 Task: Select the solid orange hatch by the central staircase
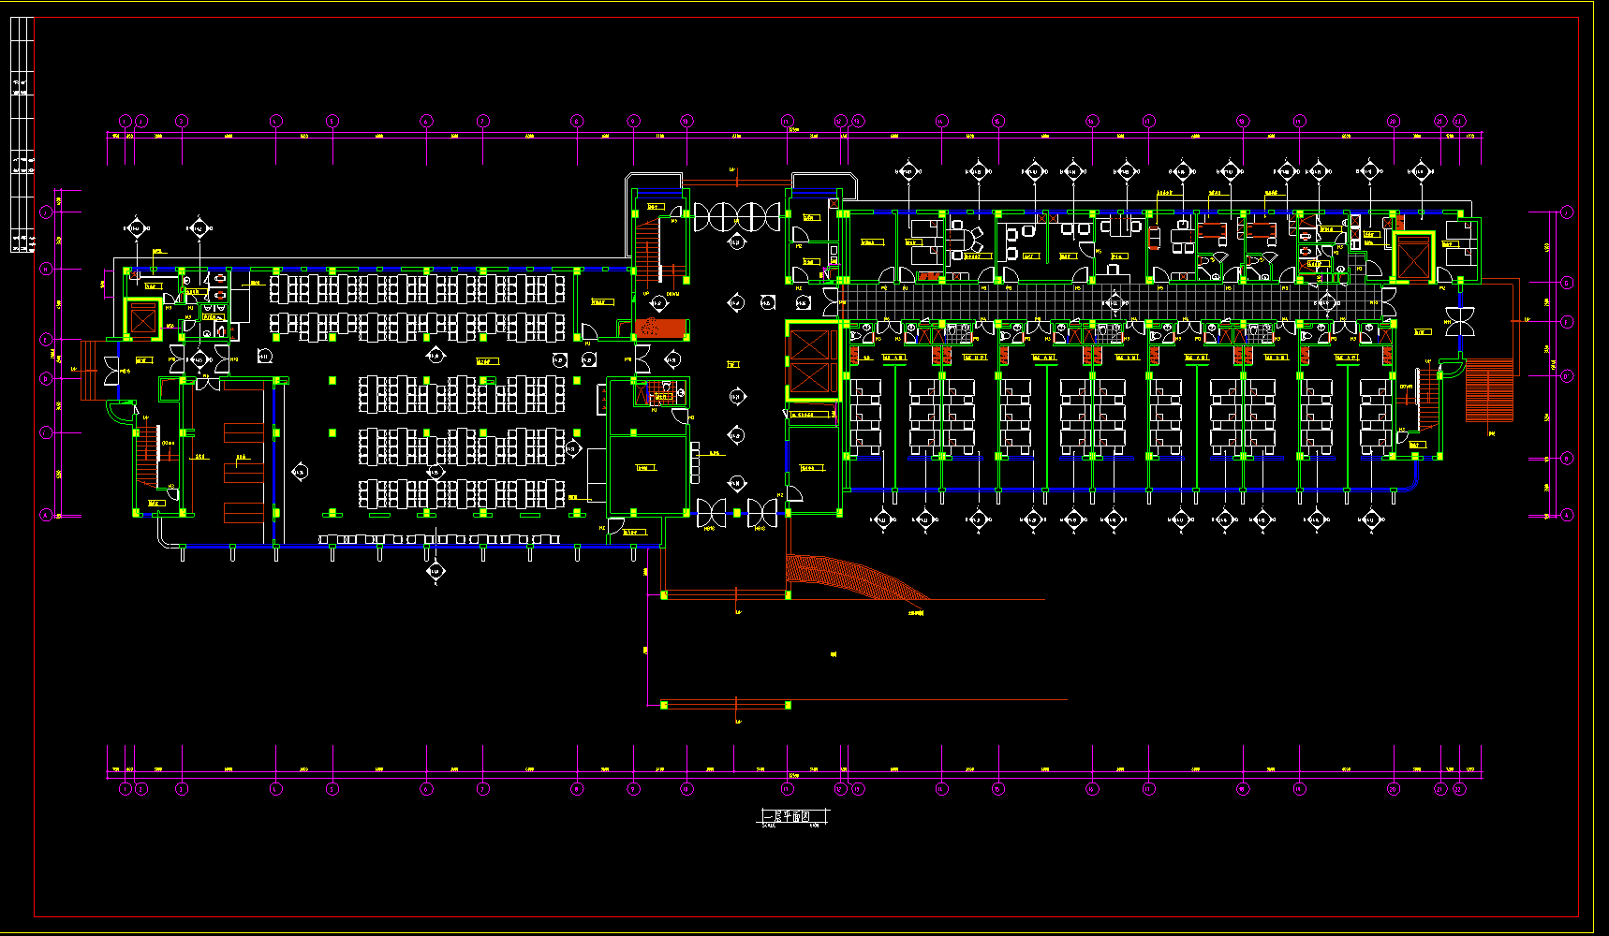pos(660,329)
